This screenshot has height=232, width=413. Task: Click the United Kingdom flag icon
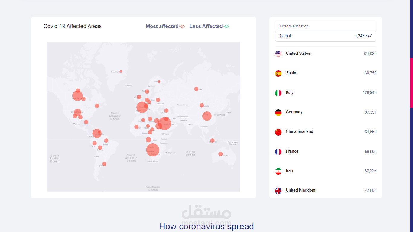click(278, 191)
